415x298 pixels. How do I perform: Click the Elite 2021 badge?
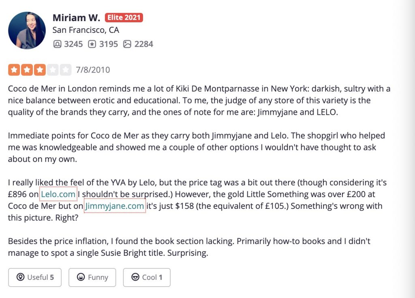(124, 17)
